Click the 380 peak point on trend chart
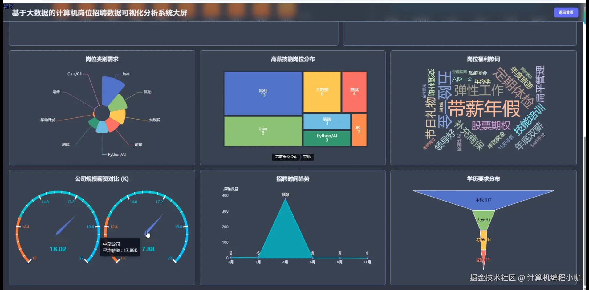This screenshot has height=290, width=589. [x=285, y=199]
